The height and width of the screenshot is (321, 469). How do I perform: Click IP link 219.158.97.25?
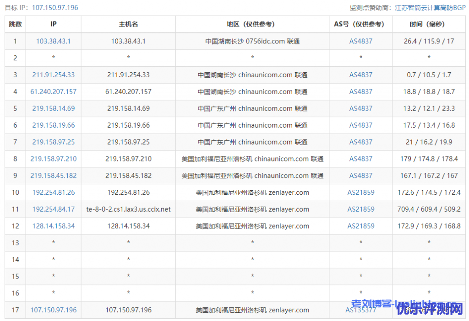point(53,142)
